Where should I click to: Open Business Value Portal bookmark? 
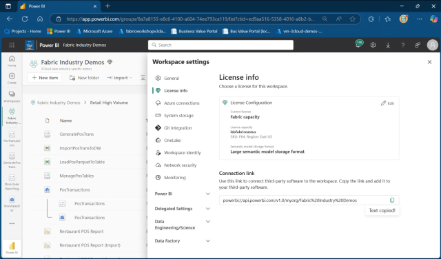(194, 31)
